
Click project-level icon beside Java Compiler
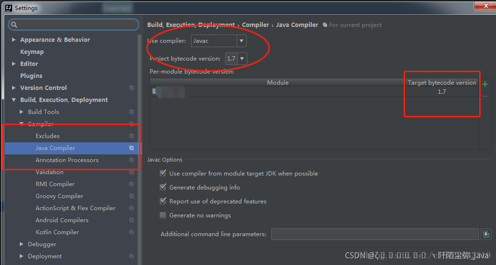[x=132, y=148]
